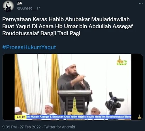Screen dimensions: 145x131
Task: Play the video of the speaker at the podium
Action: point(73,87)
